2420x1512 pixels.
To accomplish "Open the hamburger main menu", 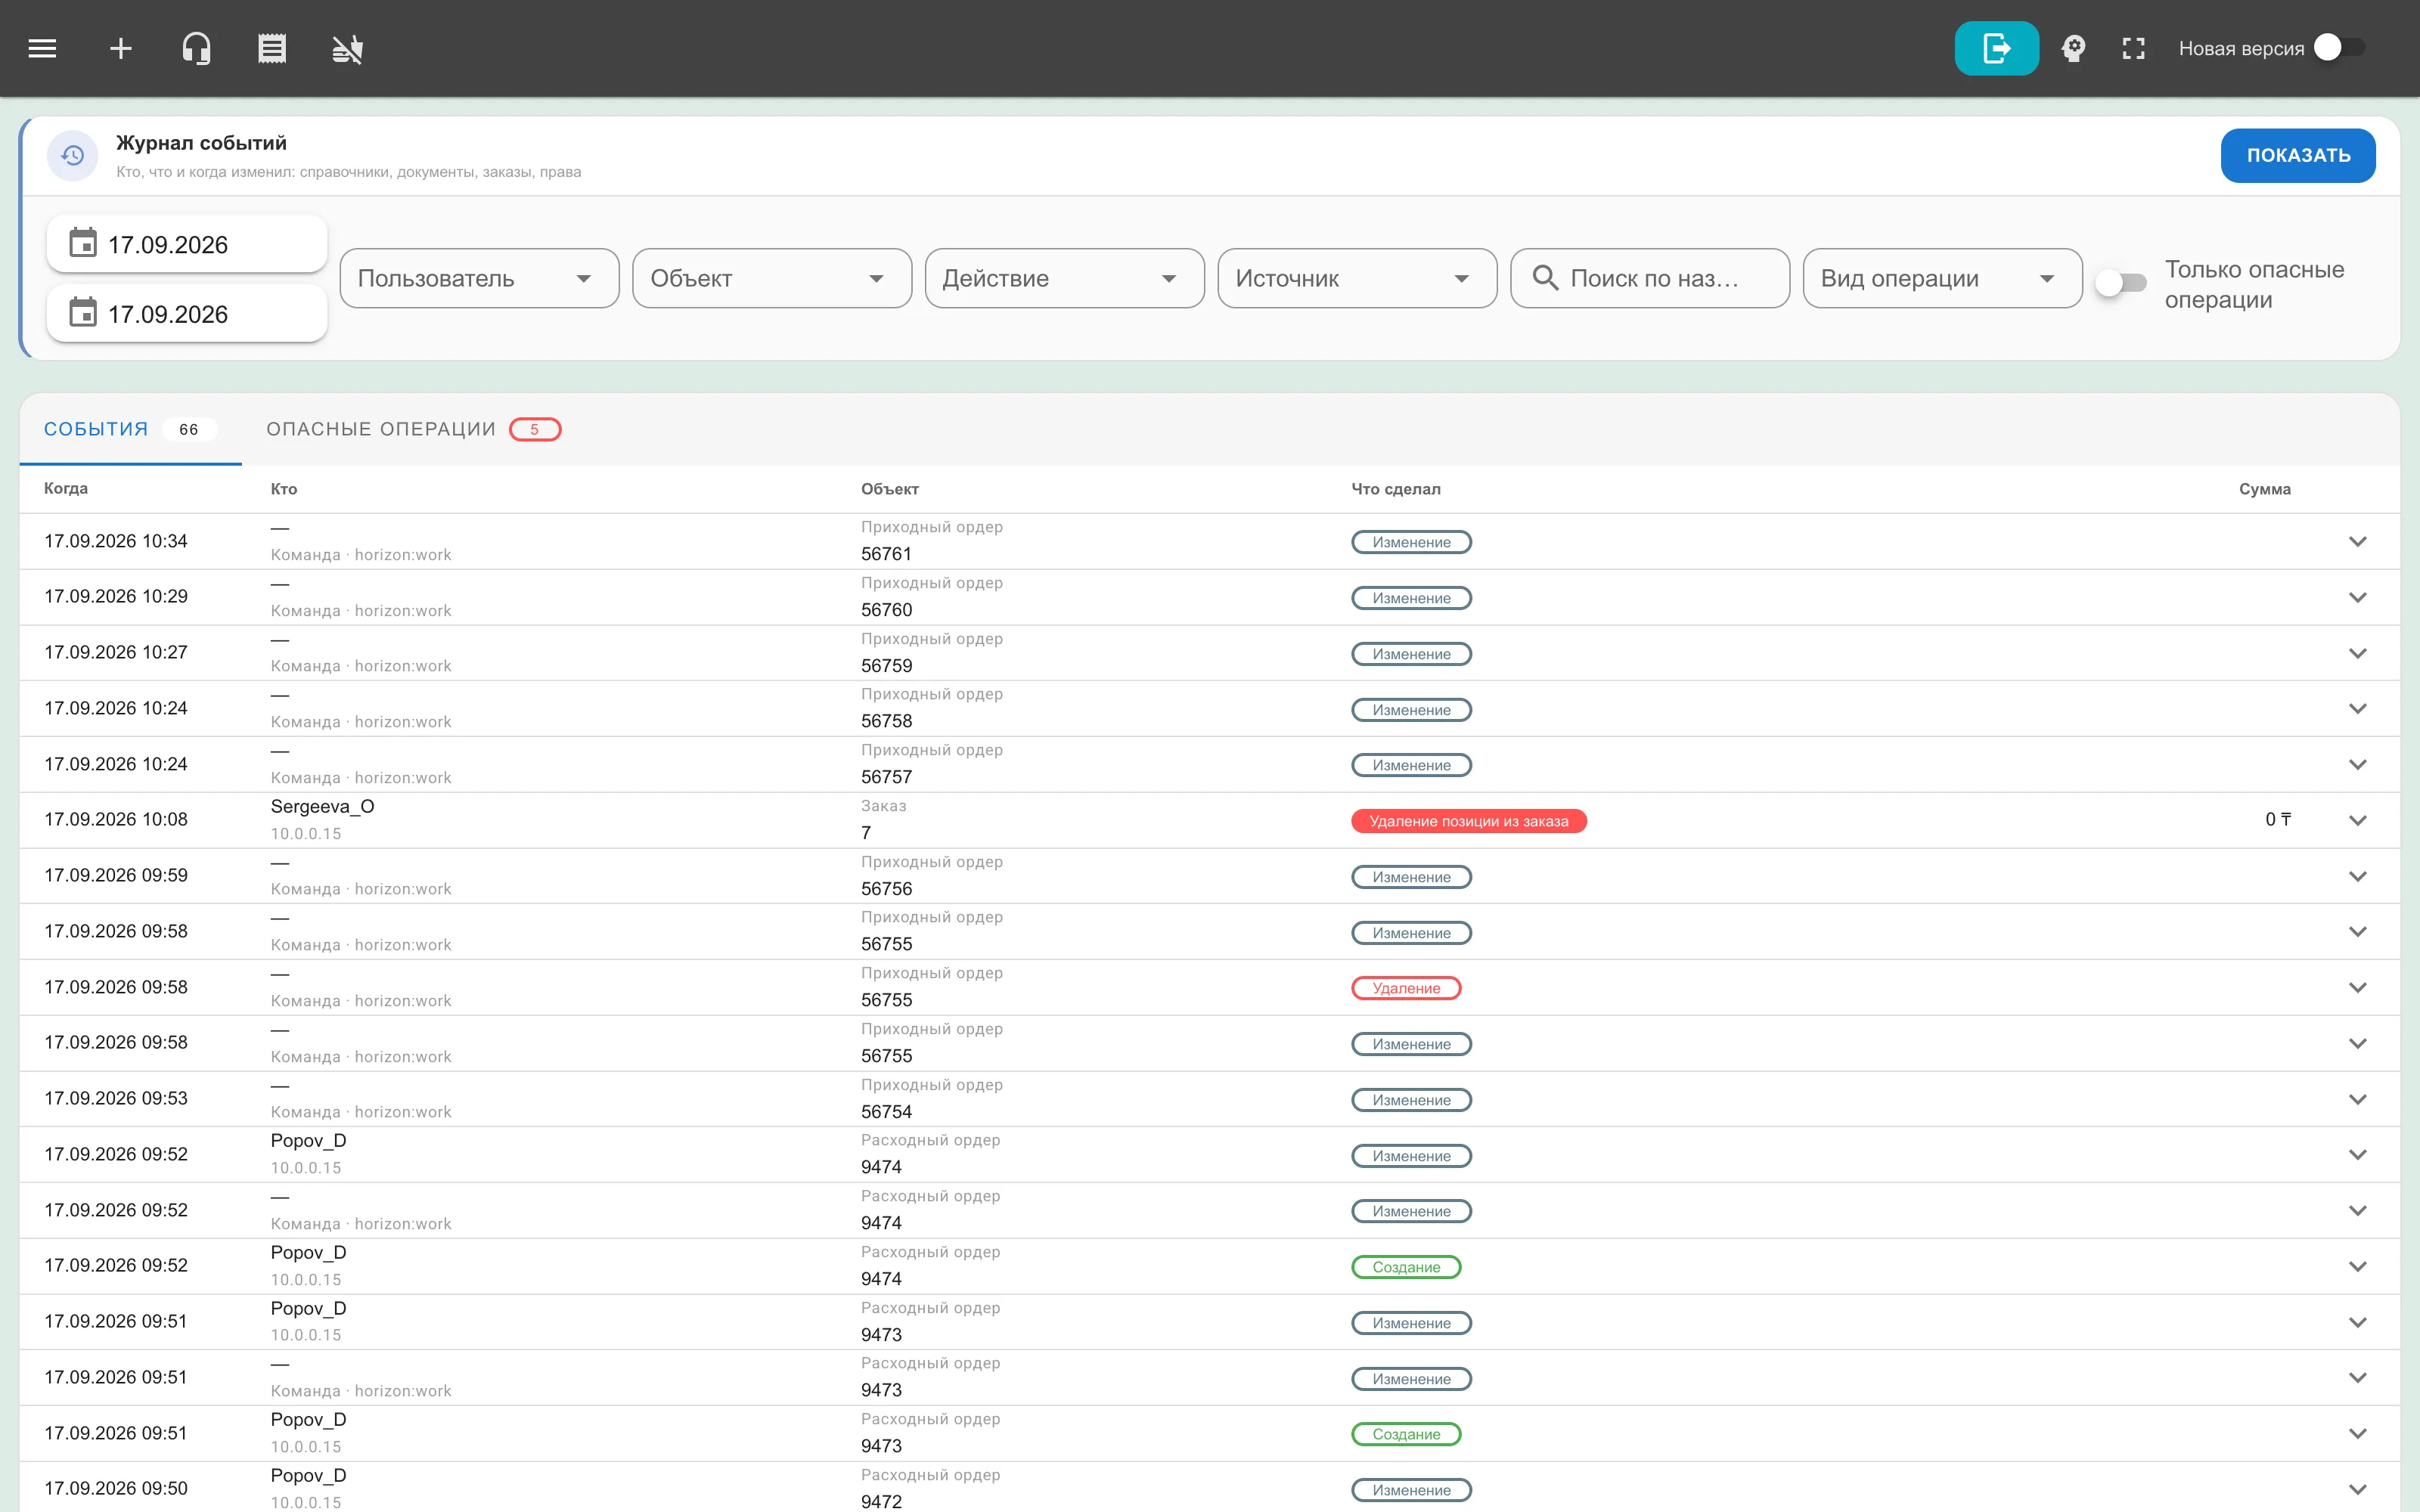I will tap(42, 48).
